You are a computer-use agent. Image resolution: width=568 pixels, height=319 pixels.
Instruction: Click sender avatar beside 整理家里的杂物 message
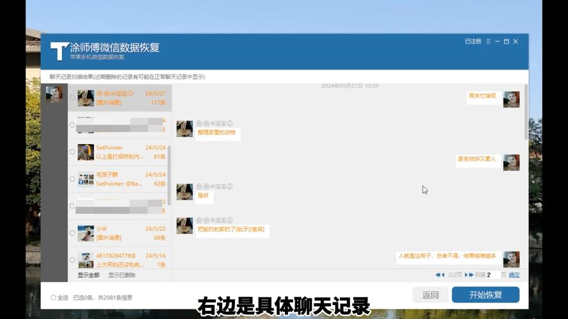(x=185, y=129)
